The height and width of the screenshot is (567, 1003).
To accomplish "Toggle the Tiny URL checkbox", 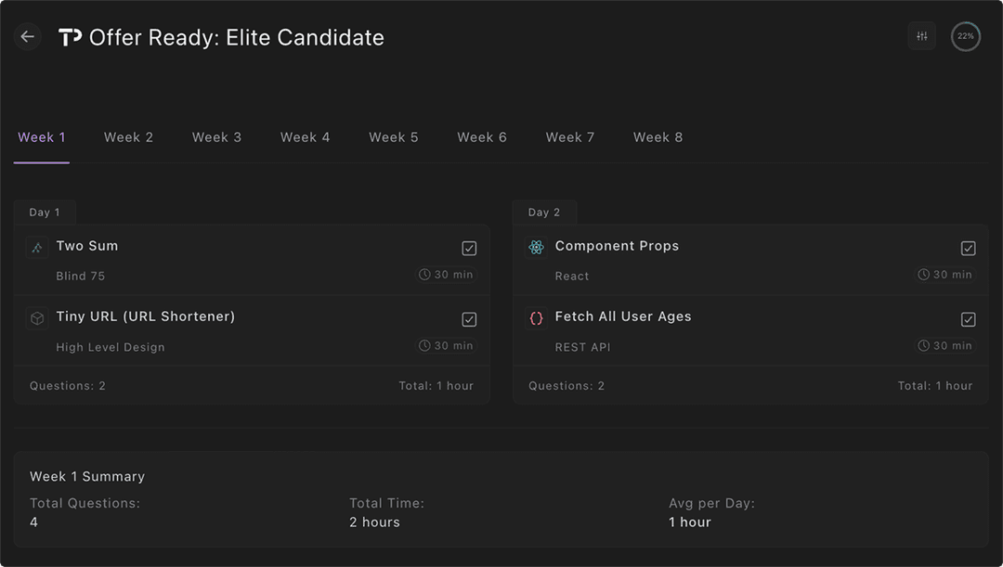I will coord(469,319).
